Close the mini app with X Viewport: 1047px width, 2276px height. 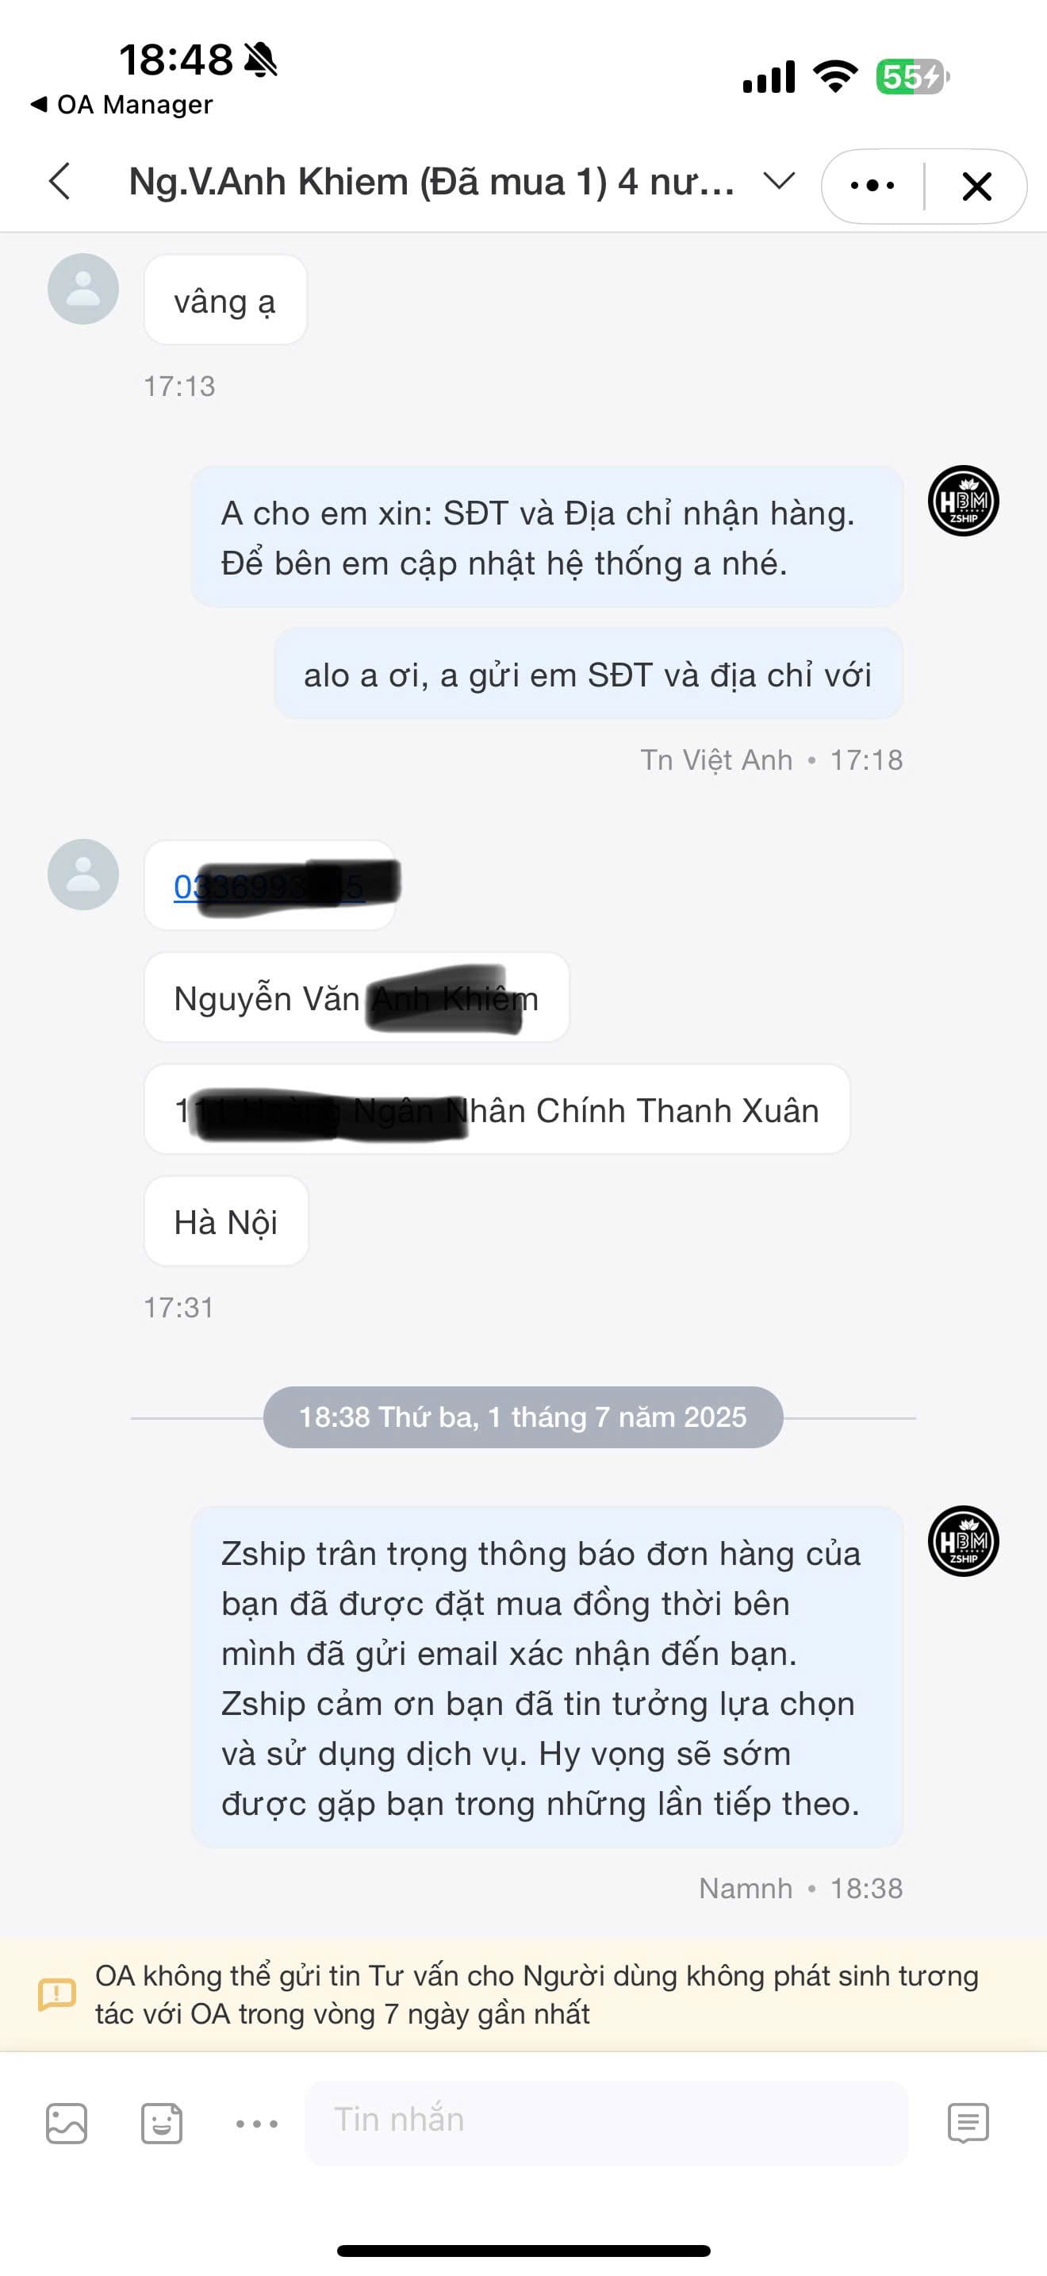coord(976,186)
